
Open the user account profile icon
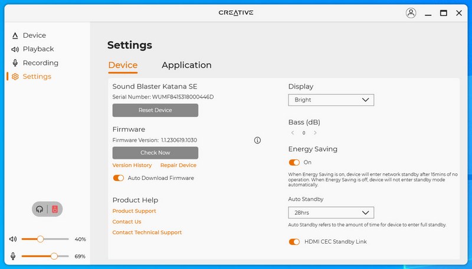[411, 13]
